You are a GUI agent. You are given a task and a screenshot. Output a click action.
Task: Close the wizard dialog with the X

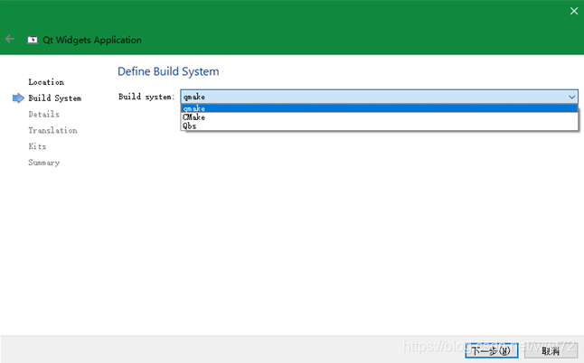click(573, 11)
